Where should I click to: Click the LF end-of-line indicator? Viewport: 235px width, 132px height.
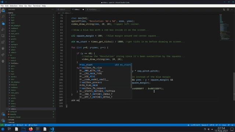pos(217,125)
